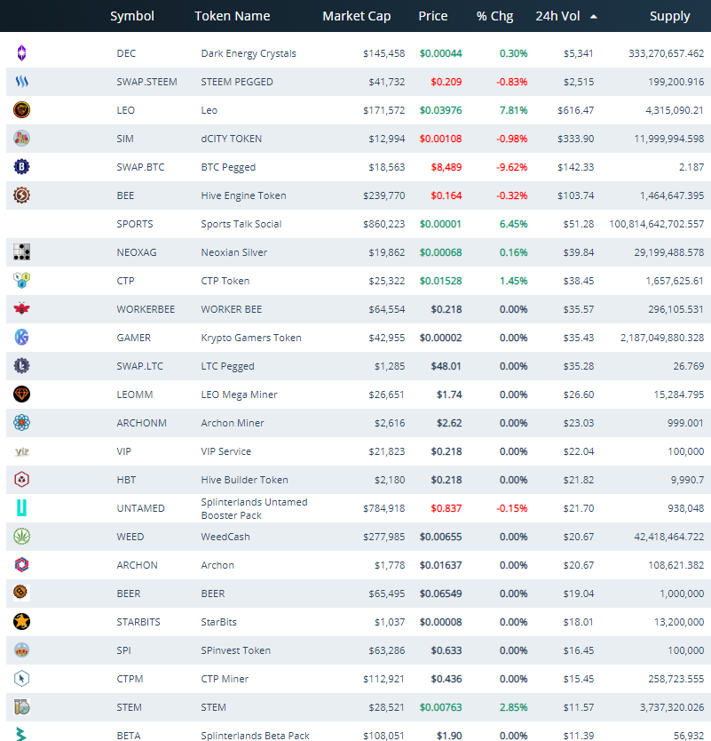Viewport: 711px width, 741px height.
Task: Click the SWAP.BTC -9.62% change value
Action: point(512,167)
